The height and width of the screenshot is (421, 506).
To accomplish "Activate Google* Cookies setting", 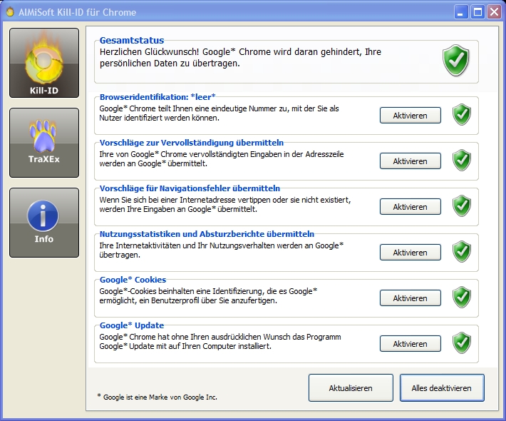I will 411,298.
